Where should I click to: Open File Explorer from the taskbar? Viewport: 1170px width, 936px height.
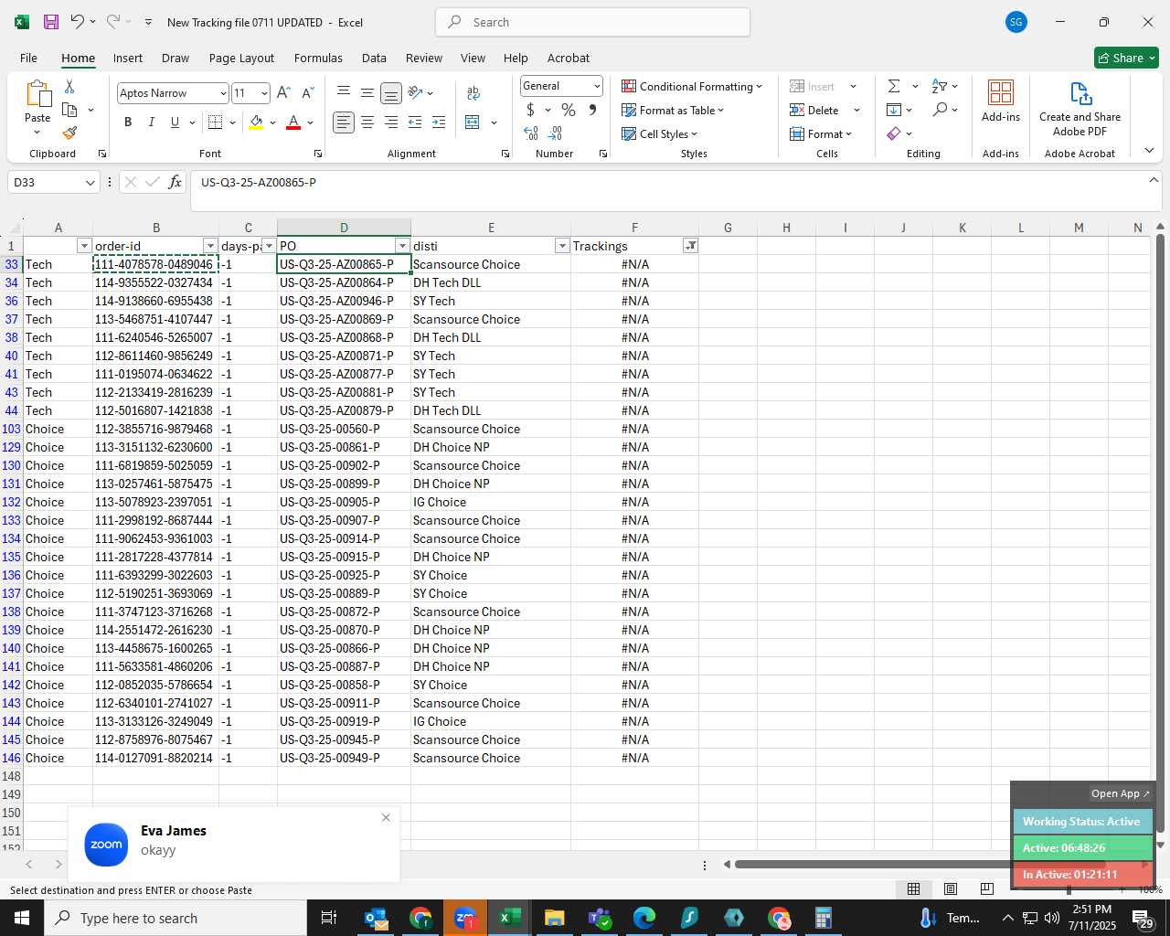click(554, 918)
